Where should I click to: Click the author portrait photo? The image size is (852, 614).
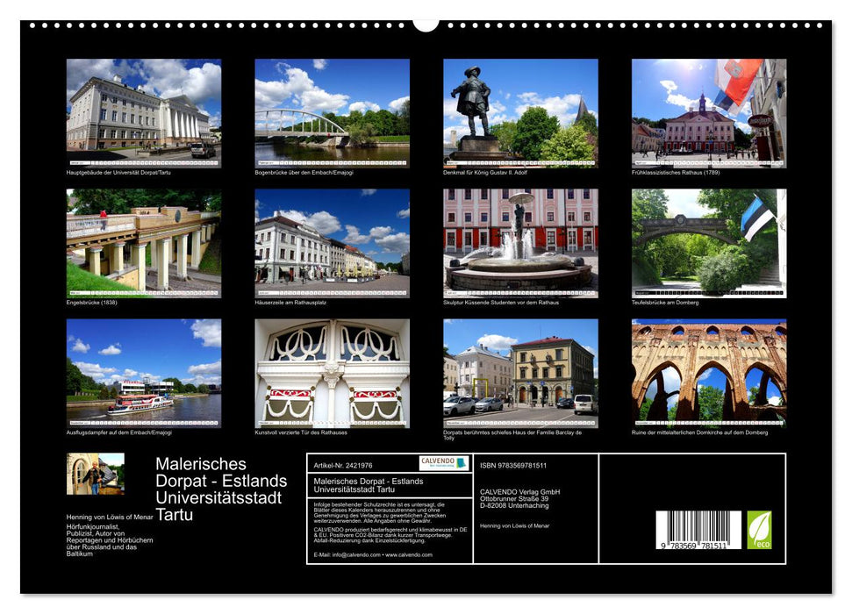[x=95, y=474]
